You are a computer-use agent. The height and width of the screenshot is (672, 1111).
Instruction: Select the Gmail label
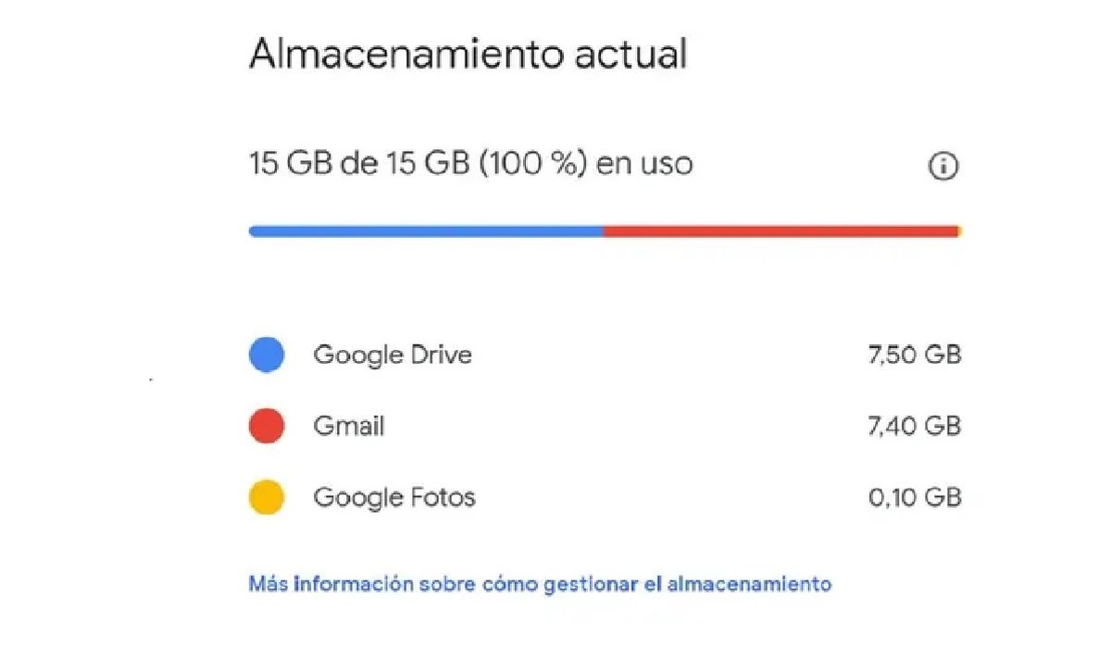(x=349, y=426)
